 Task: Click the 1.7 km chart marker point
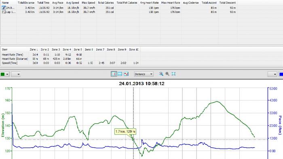133,140
